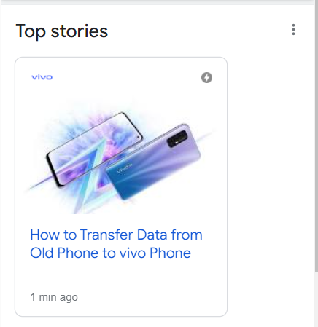Viewport: 318px width, 327px height.
Task: Open the three-dot menu beside Top stories
Action: pos(293,30)
